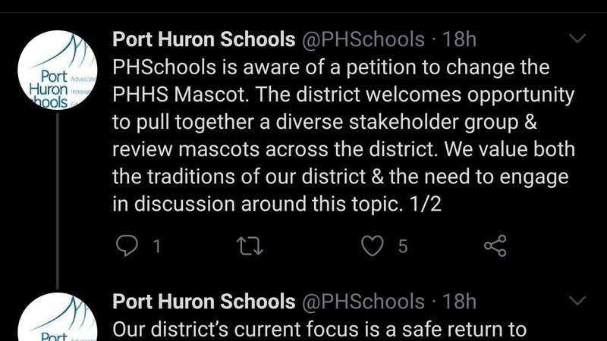Expand the chevron menu on the second tweet
Image resolution: width=607 pixels, height=341 pixels.
coord(577,302)
